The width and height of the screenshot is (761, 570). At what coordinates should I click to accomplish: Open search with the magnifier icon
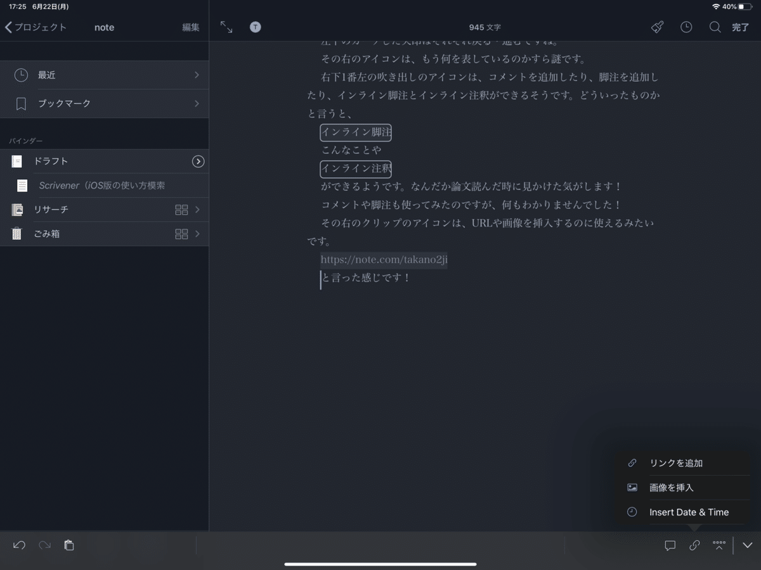715,27
